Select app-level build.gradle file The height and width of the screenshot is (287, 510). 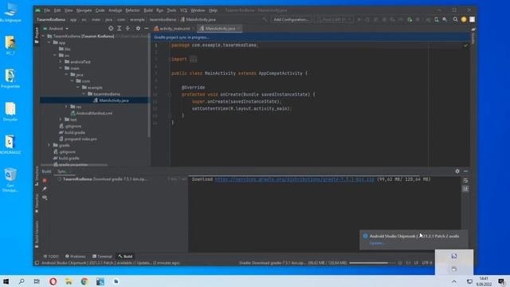coord(72,132)
